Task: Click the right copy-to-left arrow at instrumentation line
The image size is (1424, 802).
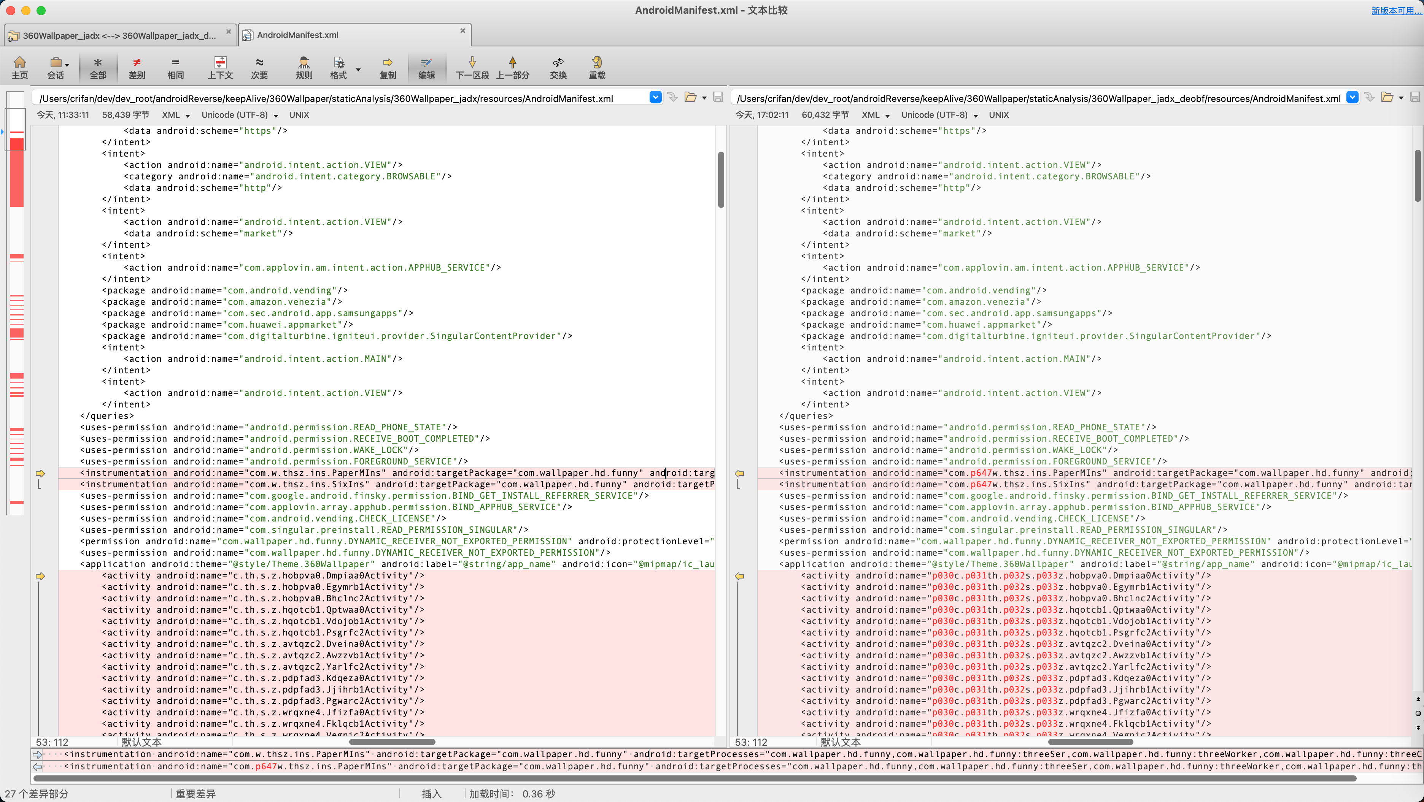Action: [x=739, y=473]
